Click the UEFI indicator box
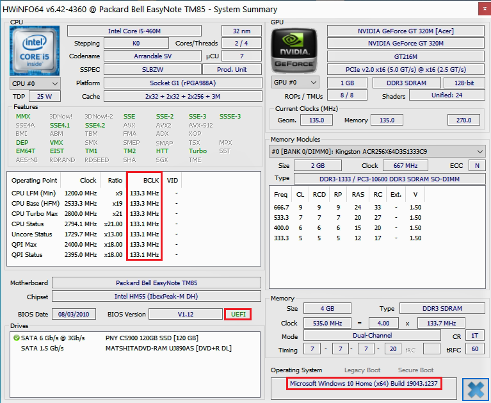Image resolution: width=491 pixels, height=403 pixels. [x=237, y=314]
